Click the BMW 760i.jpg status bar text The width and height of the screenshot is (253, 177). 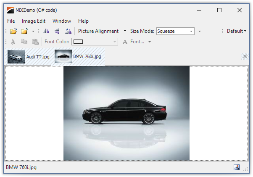pyautogui.click(x=21, y=167)
